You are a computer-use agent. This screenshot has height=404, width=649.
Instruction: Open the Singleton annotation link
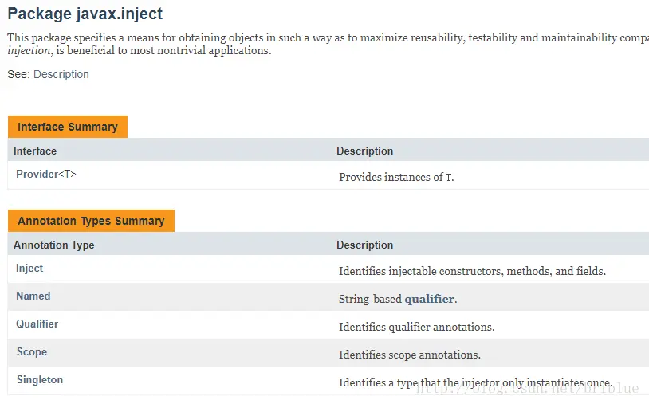[39, 380]
